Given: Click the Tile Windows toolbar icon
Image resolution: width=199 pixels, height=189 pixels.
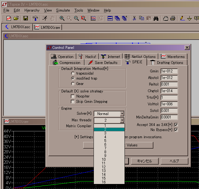Looking at the screenshot, I should (110, 18).
